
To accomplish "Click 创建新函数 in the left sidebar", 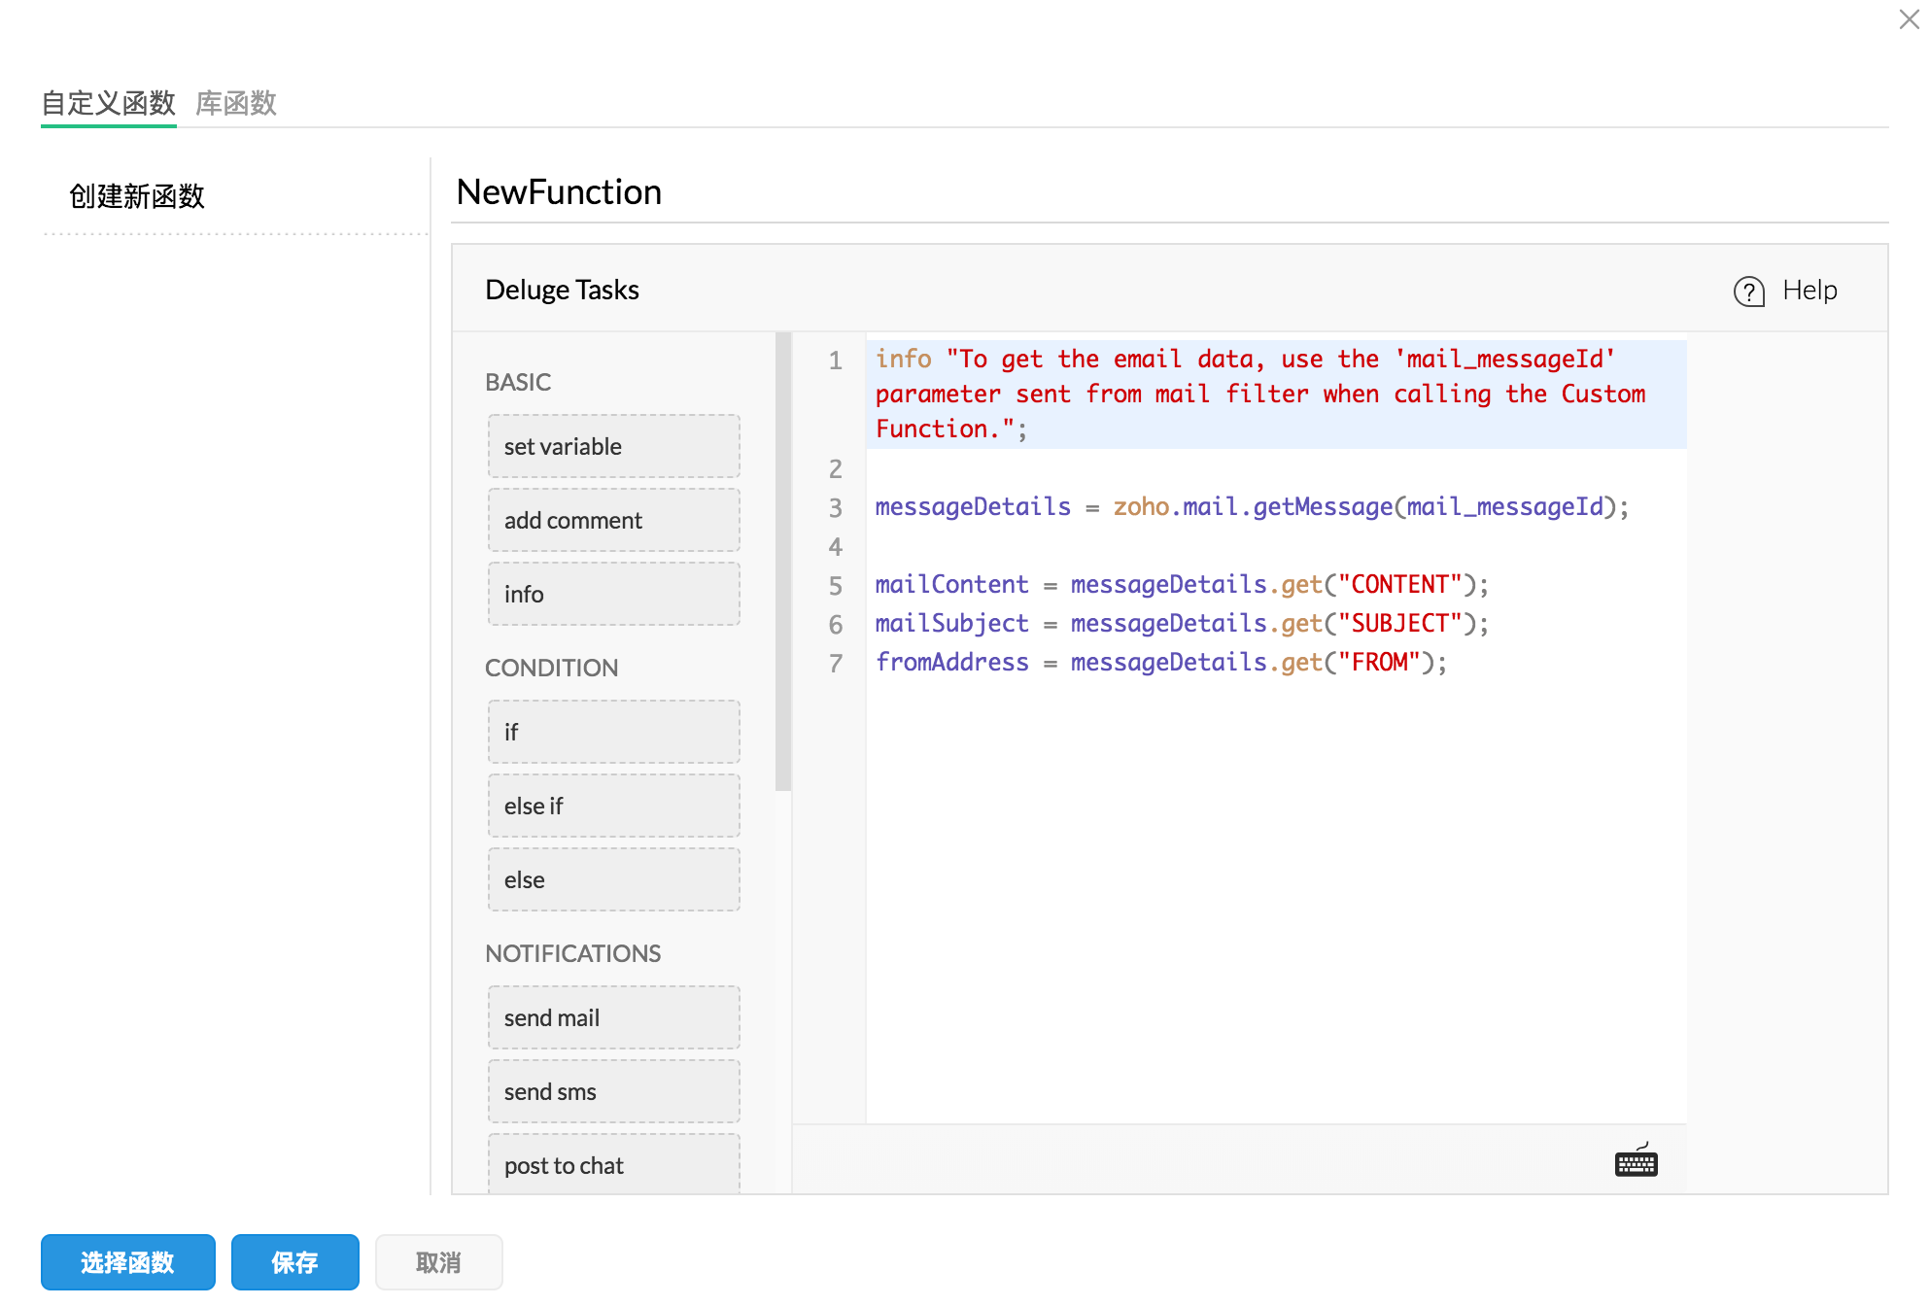I will point(137,196).
